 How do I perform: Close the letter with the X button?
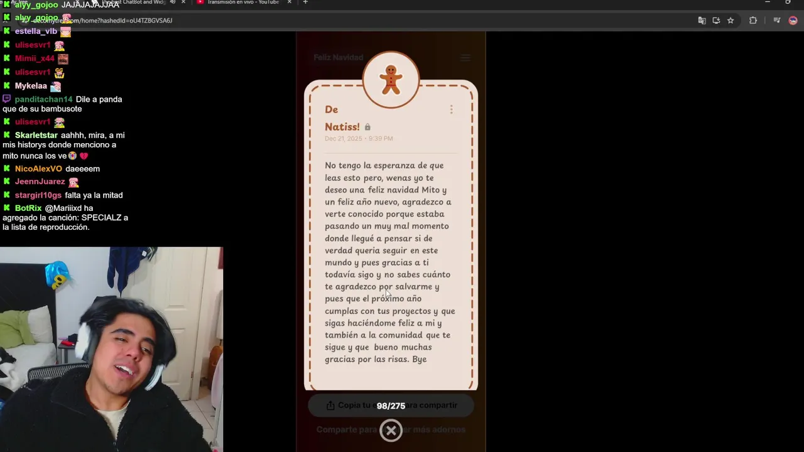tap(391, 431)
